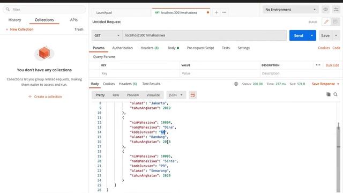The width and height of the screenshot is (343, 193).
Task: Copy response with the copy icon
Action: pos(329,94)
